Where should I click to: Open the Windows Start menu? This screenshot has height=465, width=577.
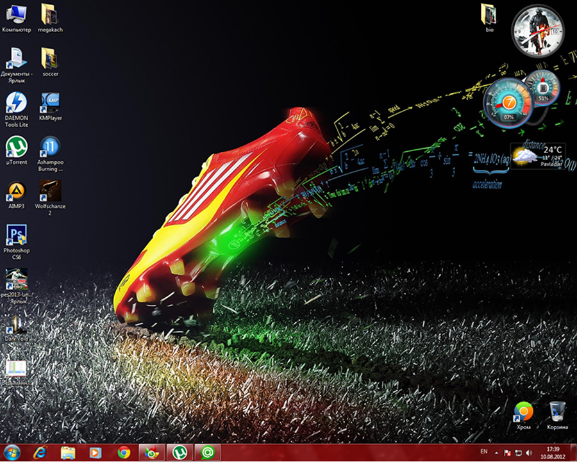click(x=12, y=453)
